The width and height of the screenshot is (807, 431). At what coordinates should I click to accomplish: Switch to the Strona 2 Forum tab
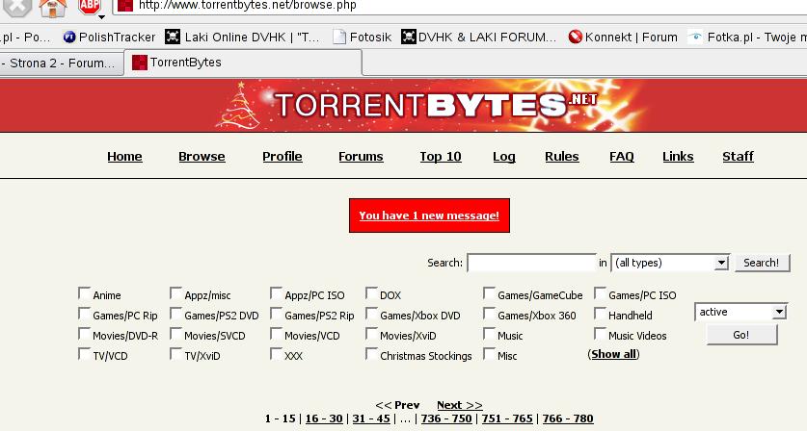(x=62, y=63)
